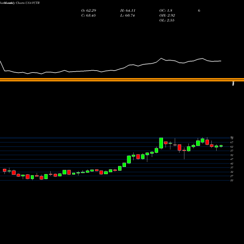Click the 37 price axis label
This screenshot has width=244, height=244.
pos(232,168)
